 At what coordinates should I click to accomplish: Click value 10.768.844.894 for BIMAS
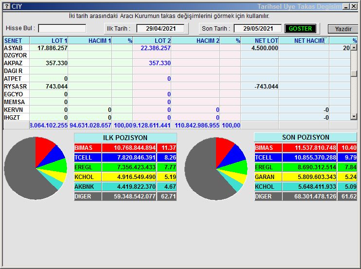[129, 147]
